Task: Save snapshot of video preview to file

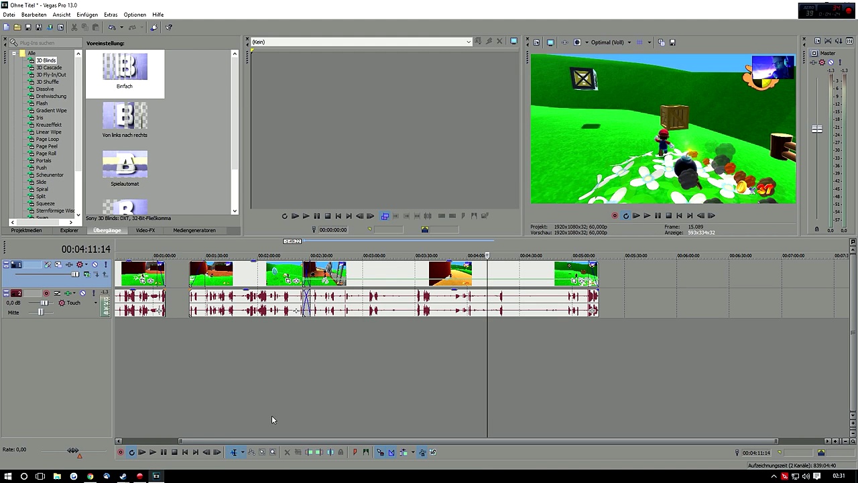Action: tap(672, 42)
